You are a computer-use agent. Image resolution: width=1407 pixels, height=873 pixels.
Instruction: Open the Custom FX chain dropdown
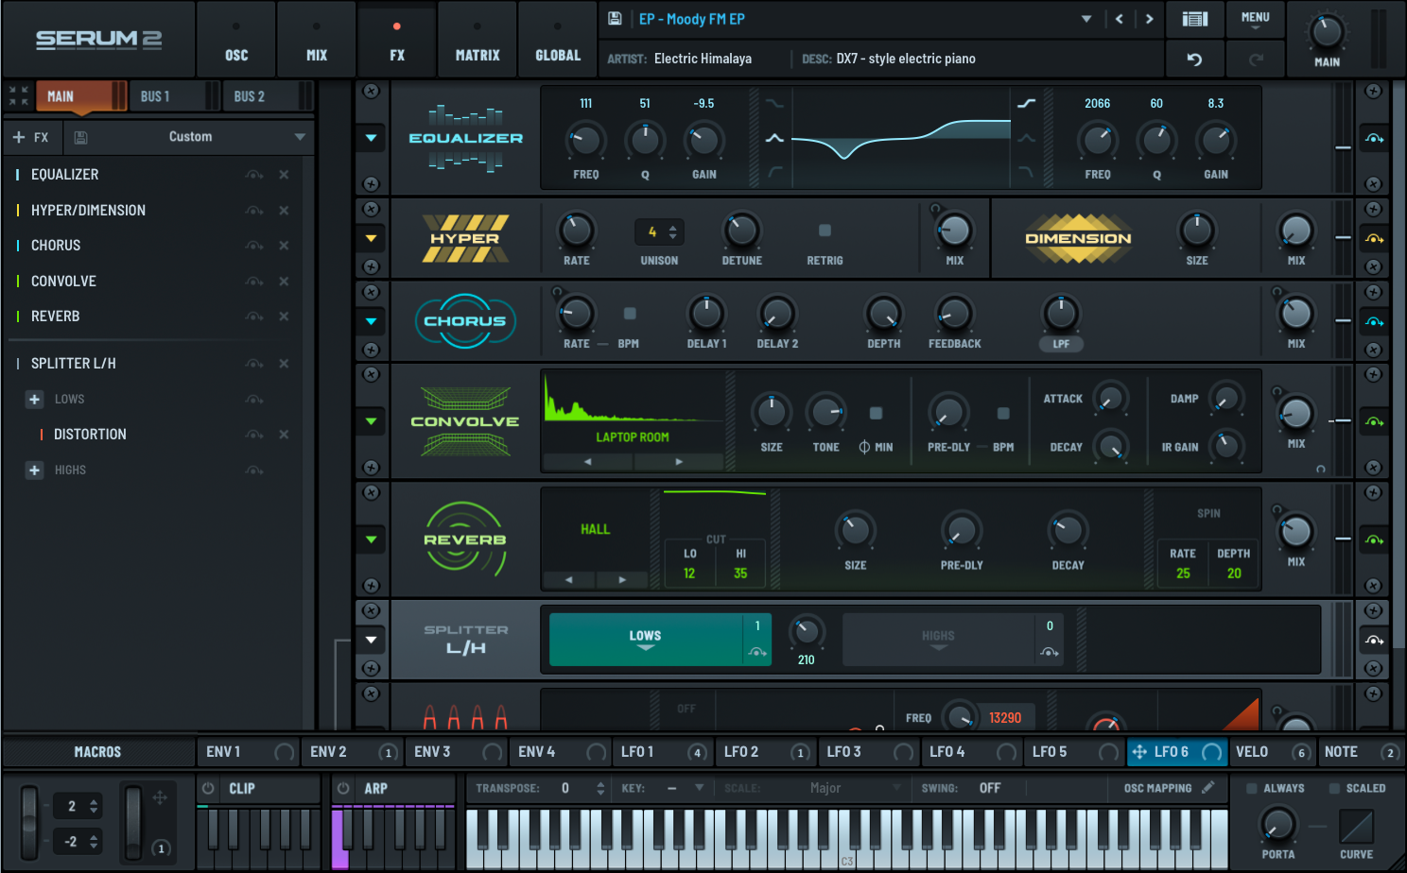299,137
